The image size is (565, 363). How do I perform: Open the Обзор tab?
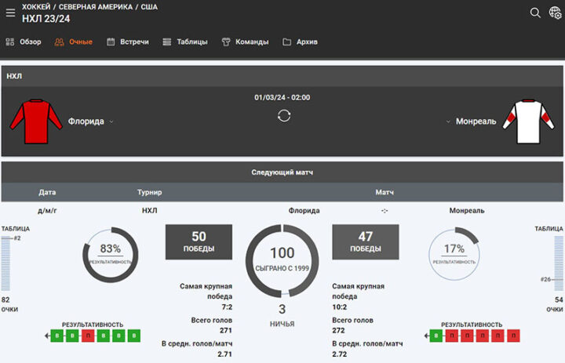point(24,42)
